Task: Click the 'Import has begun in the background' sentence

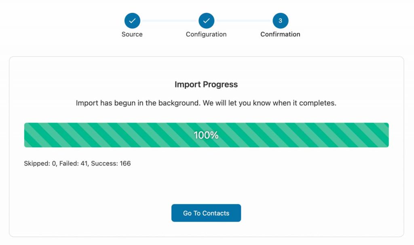Action: click(x=138, y=103)
